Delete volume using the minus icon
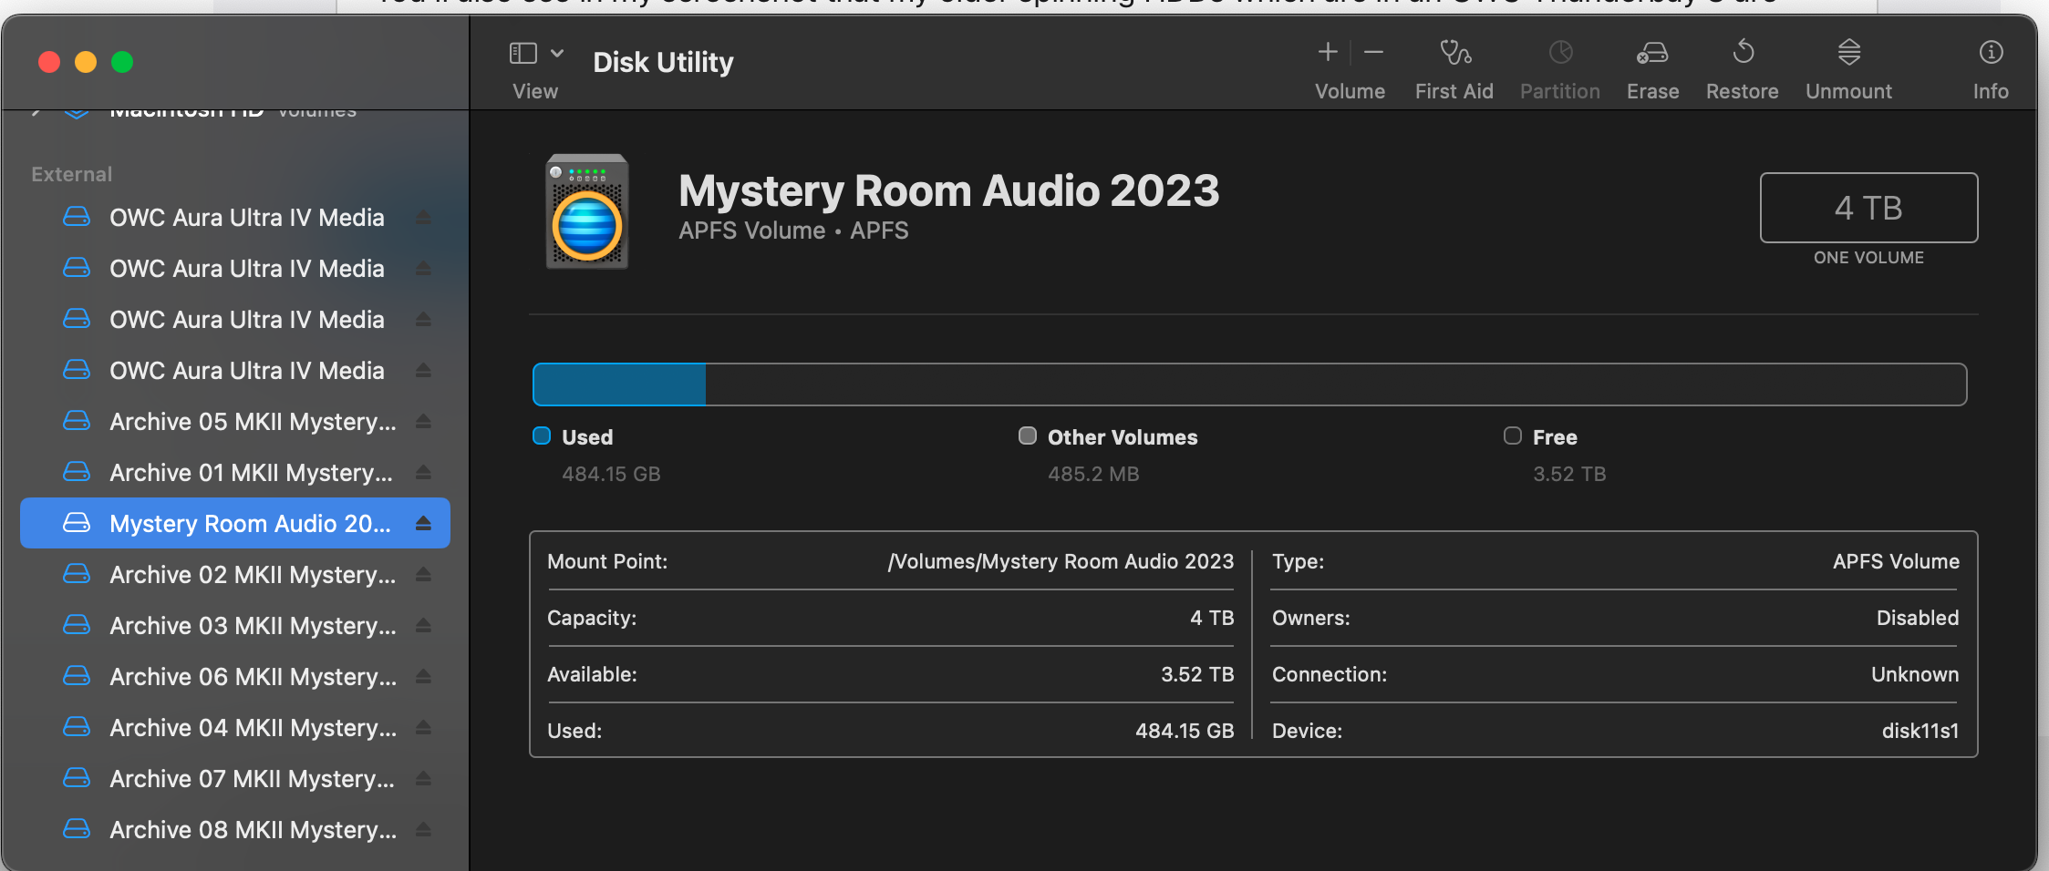 click(1373, 53)
